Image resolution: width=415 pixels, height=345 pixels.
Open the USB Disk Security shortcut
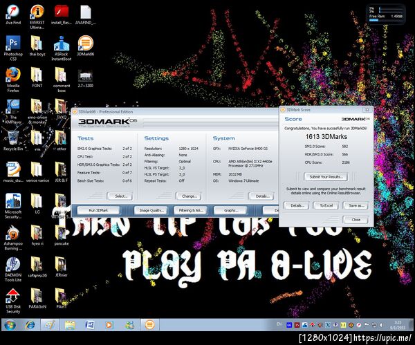click(x=13, y=301)
